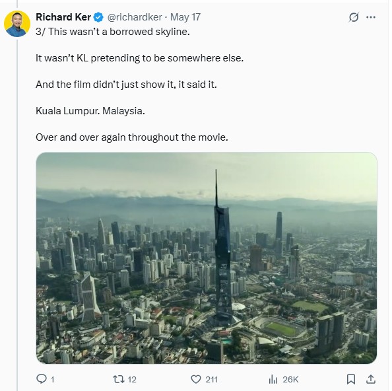Open the @richardker handle link
The height and width of the screenshot is (391, 392).
[x=135, y=17]
